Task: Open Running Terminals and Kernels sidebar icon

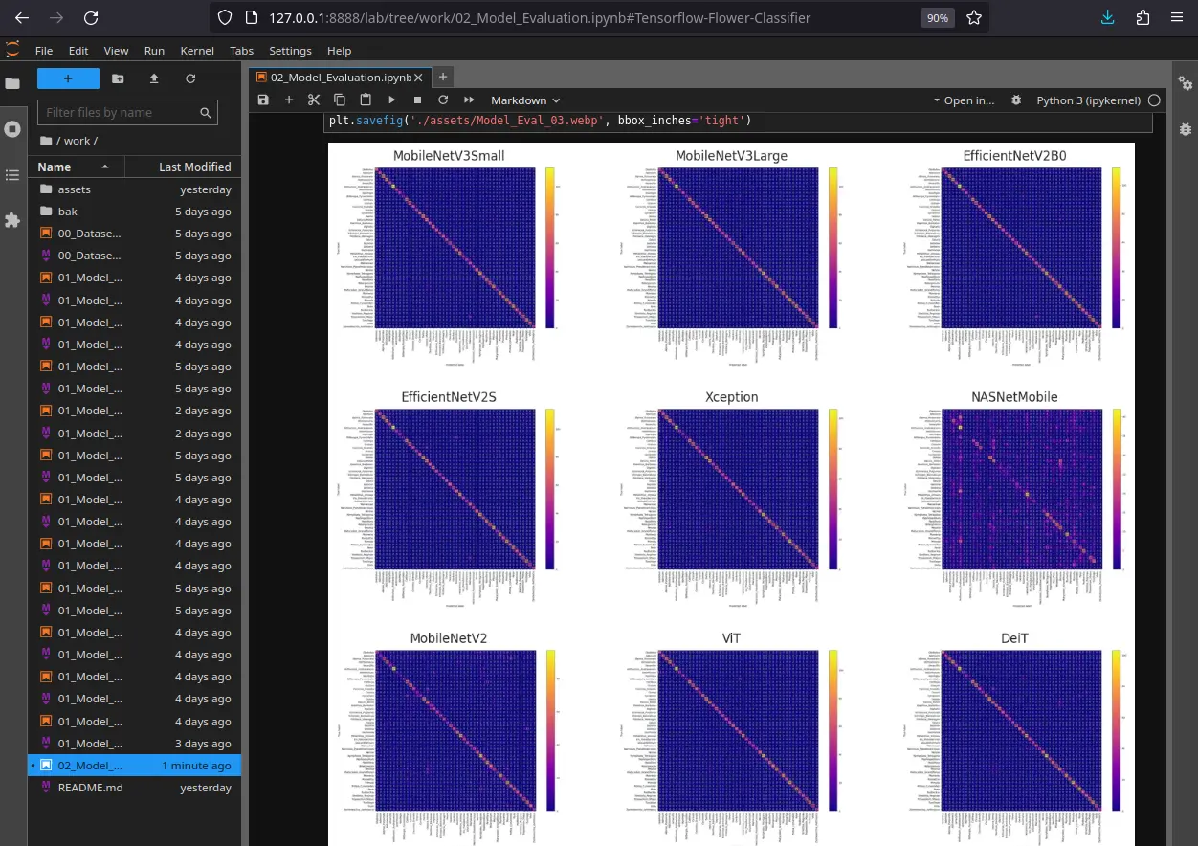Action: [x=12, y=128]
